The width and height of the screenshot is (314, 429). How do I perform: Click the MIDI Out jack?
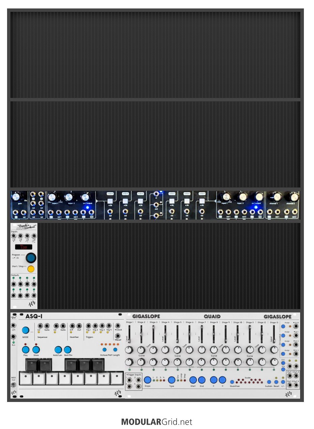(x=13, y=385)
